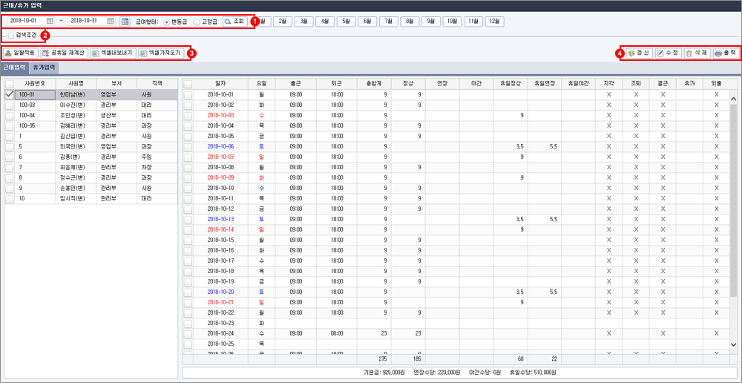Image resolution: width=742 pixels, height=383 pixels.
Task: Click the 출력 print button
Action: 726,53
